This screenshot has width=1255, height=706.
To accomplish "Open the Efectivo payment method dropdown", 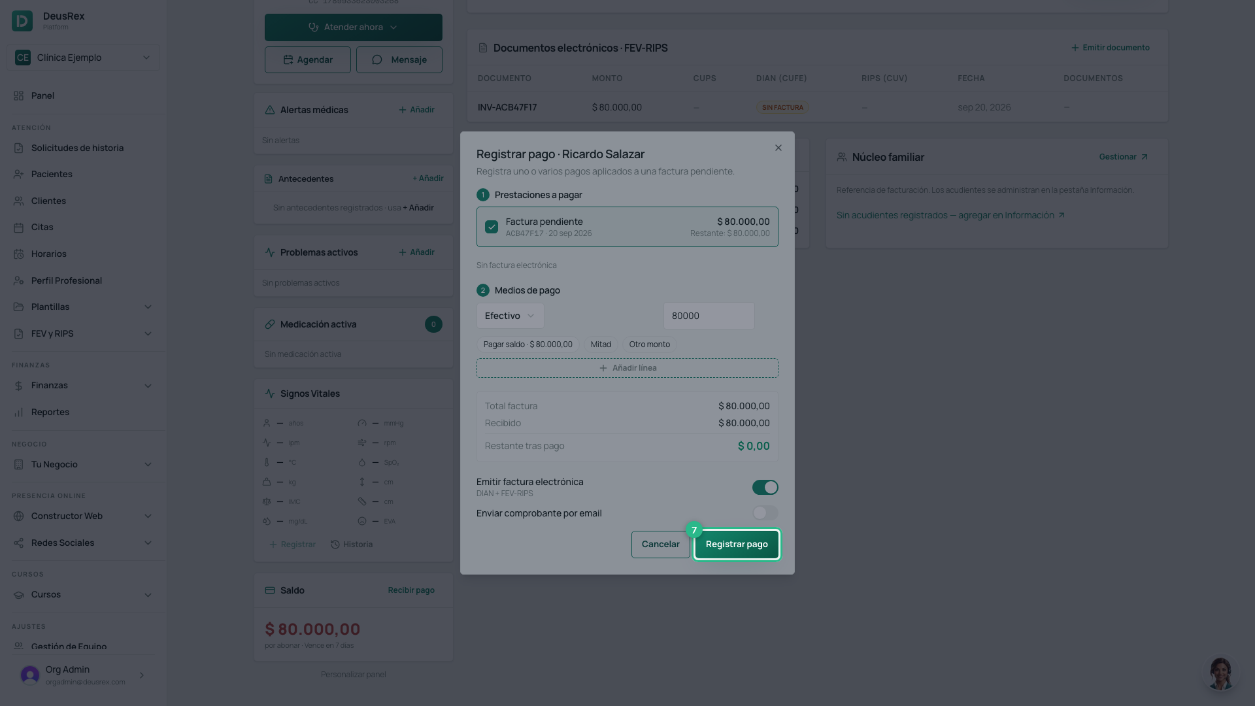I will pos(510,316).
